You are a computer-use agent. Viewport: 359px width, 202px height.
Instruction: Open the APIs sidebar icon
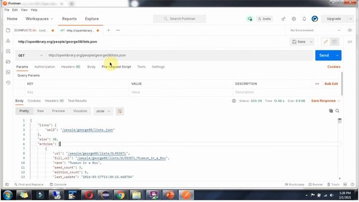tap(8, 41)
